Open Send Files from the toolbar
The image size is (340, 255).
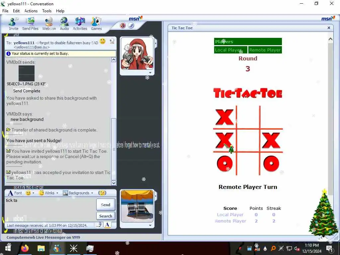(30, 24)
